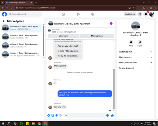Open the Rosemary conversation in the list

(21, 28)
